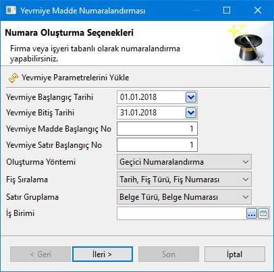Click the < Geri button
The image size is (274, 272).
coord(40,254)
